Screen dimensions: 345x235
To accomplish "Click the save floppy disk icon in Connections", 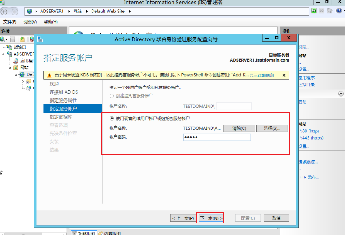I will coord(13,39).
